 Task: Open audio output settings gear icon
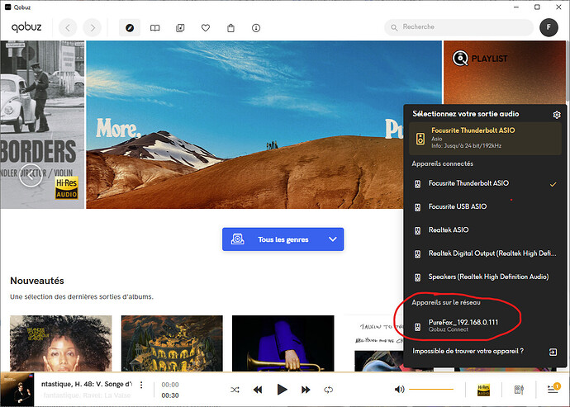coord(557,115)
